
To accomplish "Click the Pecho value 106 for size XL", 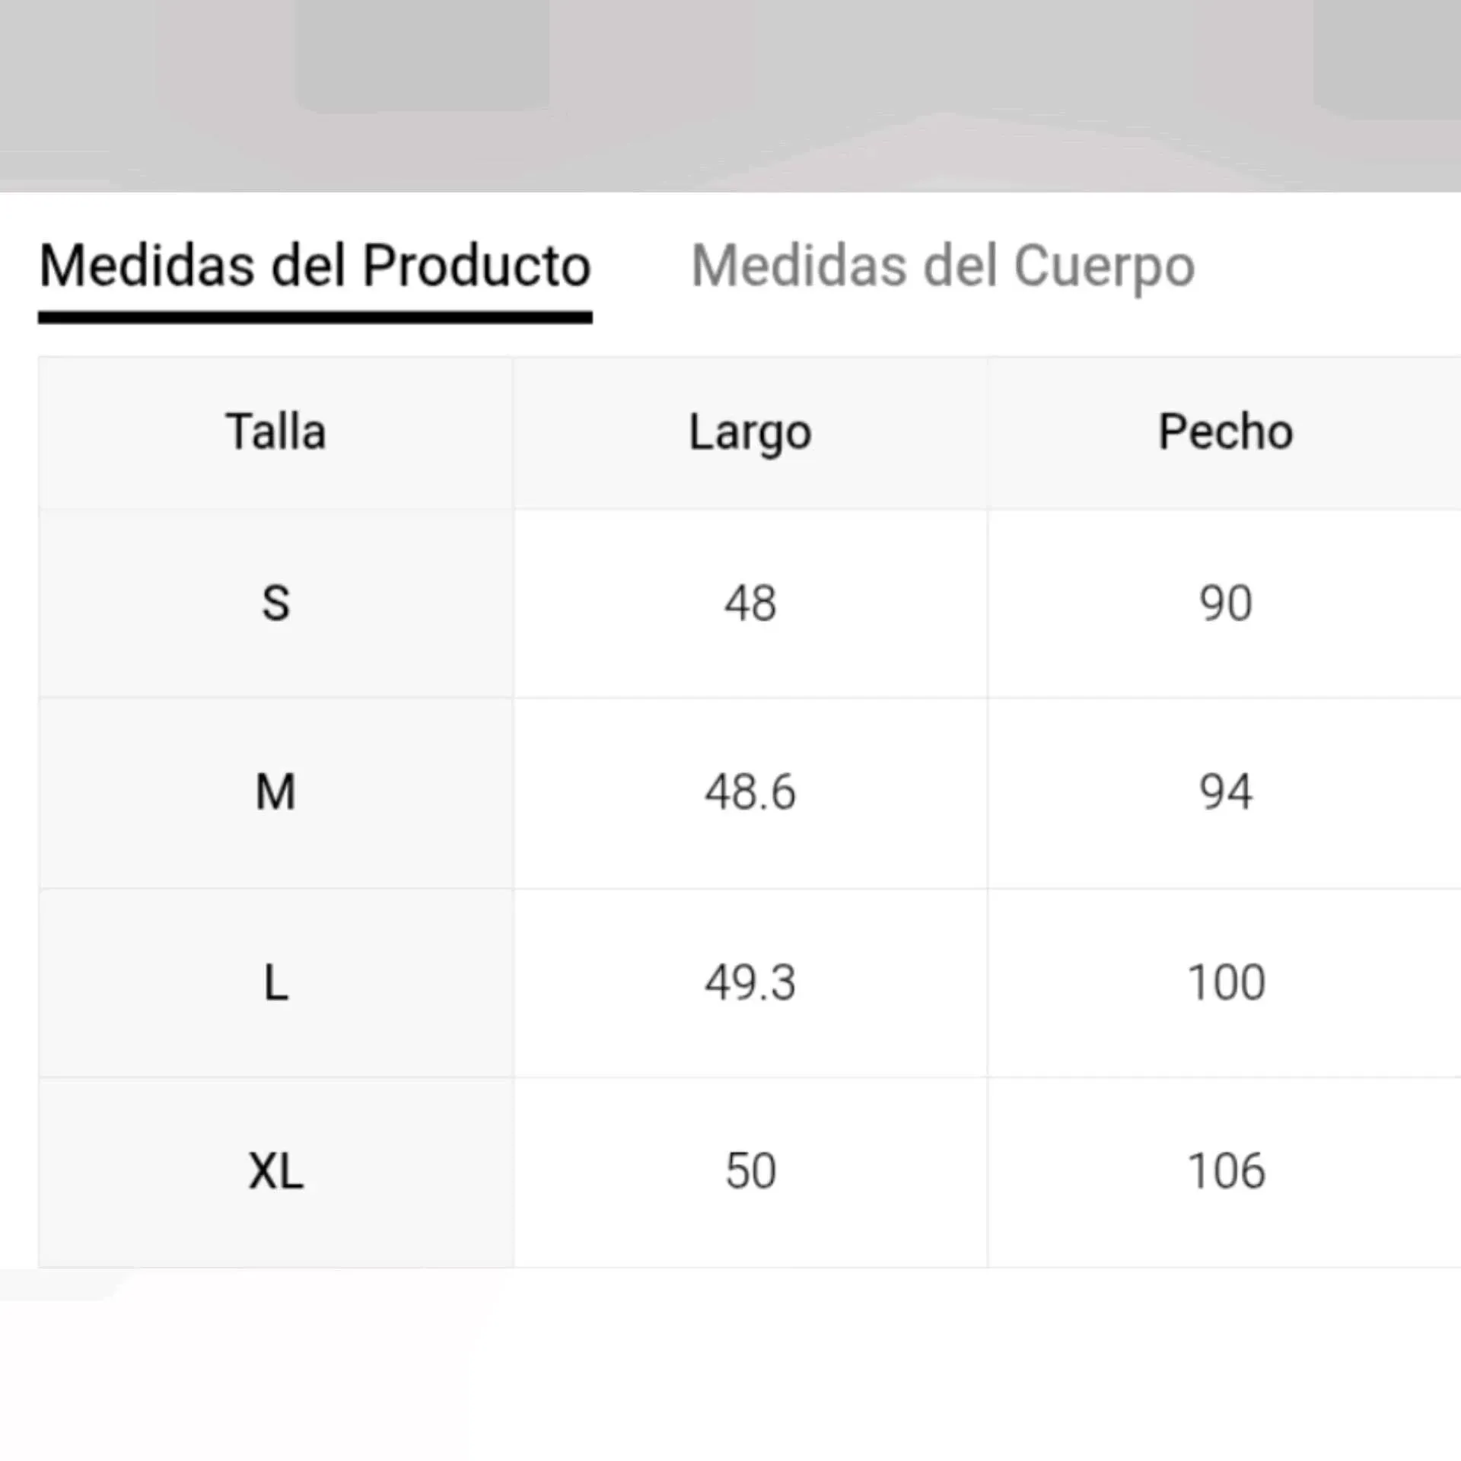I will [1225, 1170].
